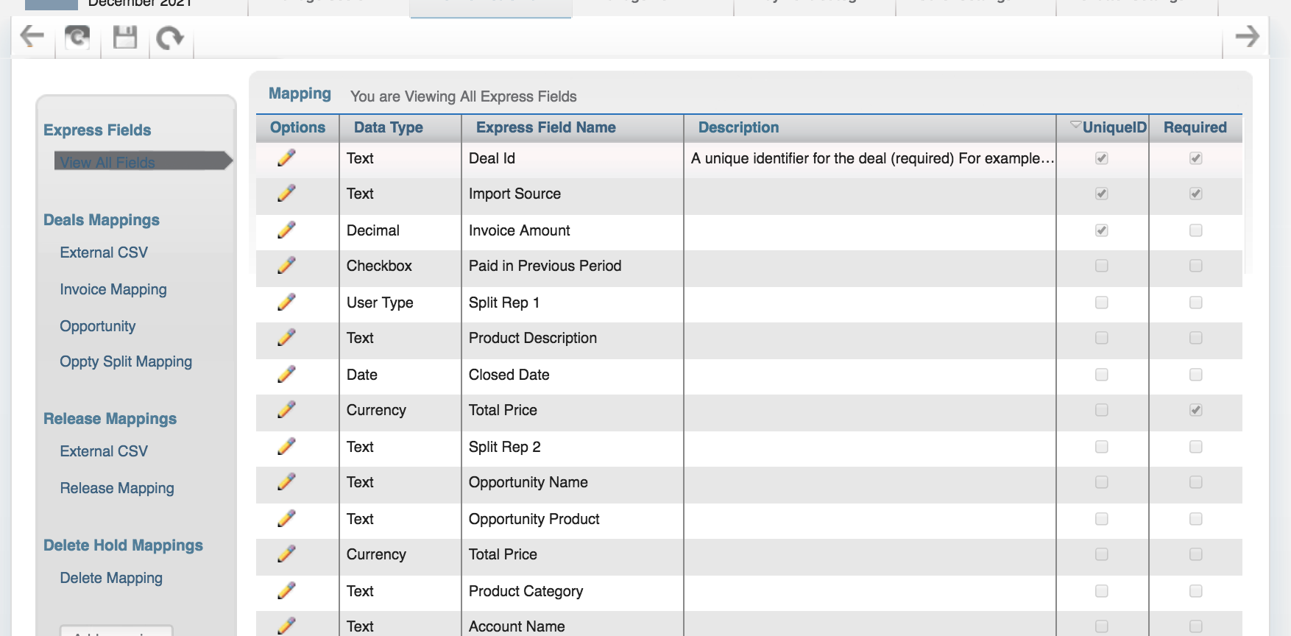
Task: Click the 'Date' data type cell
Action: [362, 375]
